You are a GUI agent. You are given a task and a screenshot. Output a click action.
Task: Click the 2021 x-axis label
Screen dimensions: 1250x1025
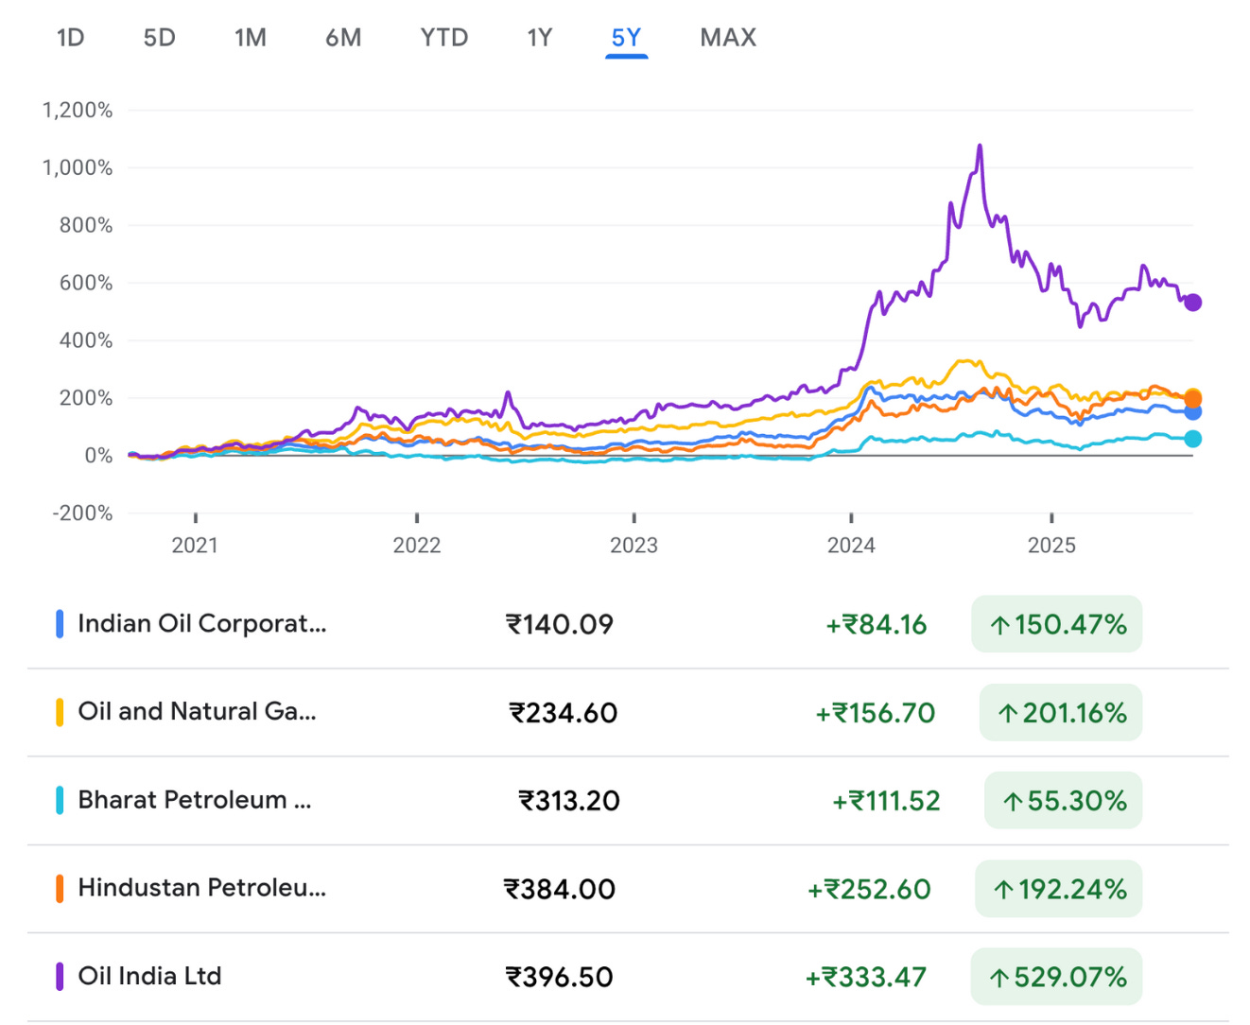coord(195,546)
